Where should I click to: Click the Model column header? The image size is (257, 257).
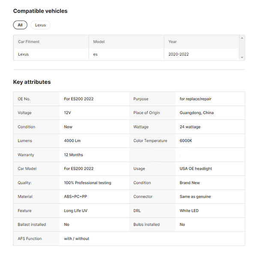pyautogui.click(x=99, y=42)
